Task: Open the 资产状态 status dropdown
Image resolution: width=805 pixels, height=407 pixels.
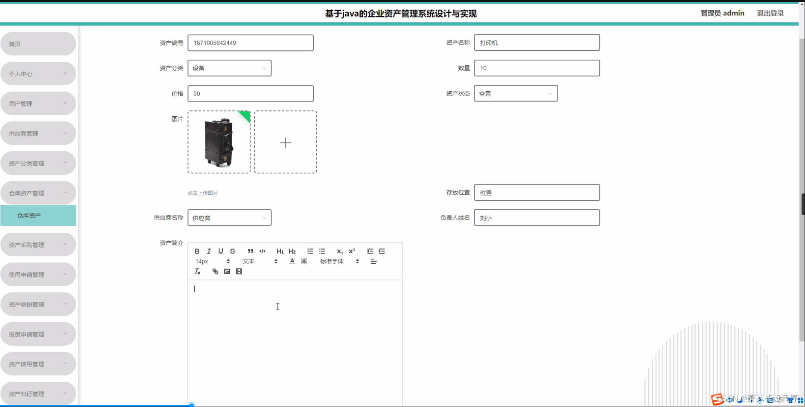Action: coord(516,93)
